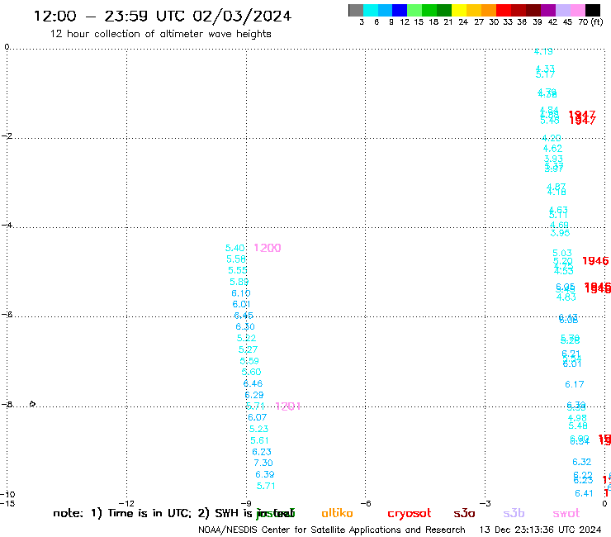Click the '70 (ft)' legend scale label

(x=590, y=21)
